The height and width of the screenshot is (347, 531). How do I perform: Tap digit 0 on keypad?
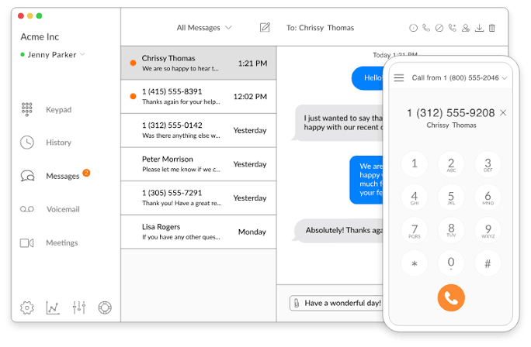pyautogui.click(x=451, y=263)
